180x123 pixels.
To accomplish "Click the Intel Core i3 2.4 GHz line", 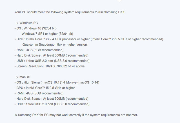I will (x=89, y=39).
